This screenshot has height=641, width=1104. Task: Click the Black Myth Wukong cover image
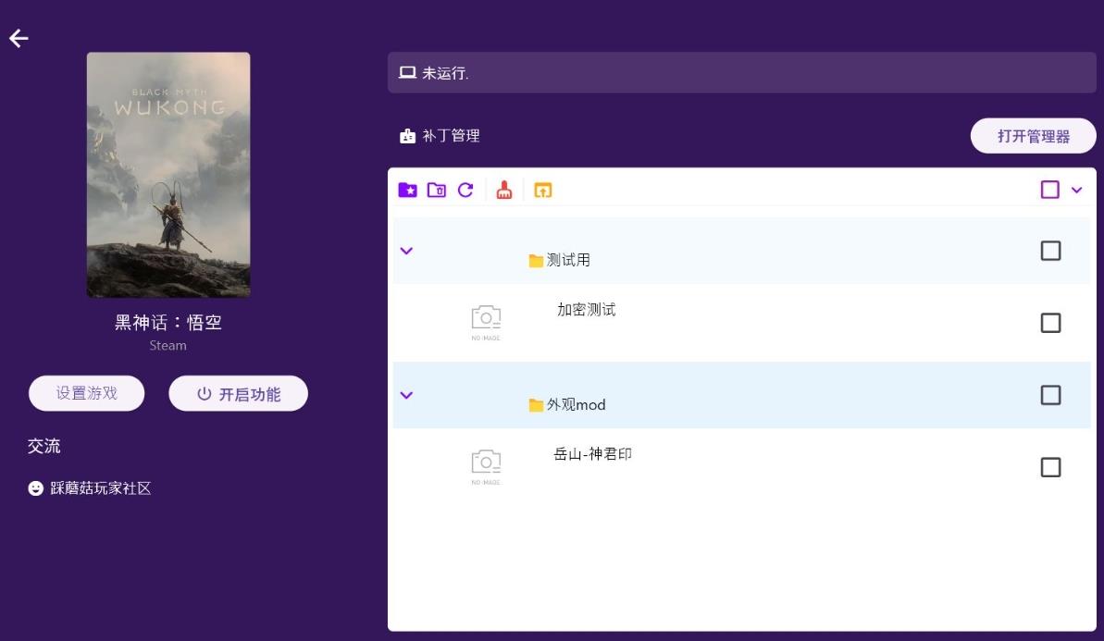tap(168, 175)
